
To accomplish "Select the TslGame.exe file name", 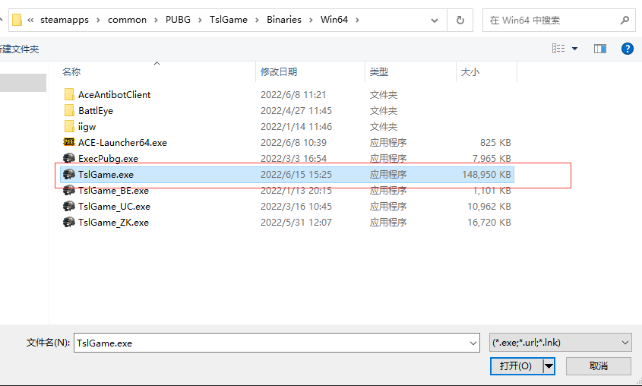I will 106,174.
